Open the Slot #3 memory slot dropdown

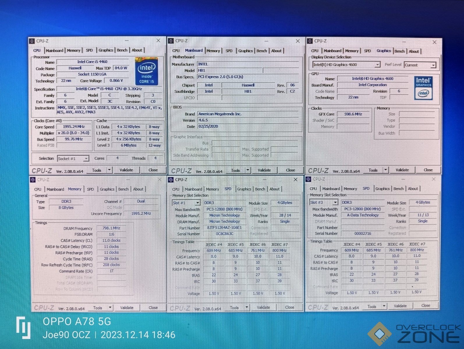(x=324, y=202)
